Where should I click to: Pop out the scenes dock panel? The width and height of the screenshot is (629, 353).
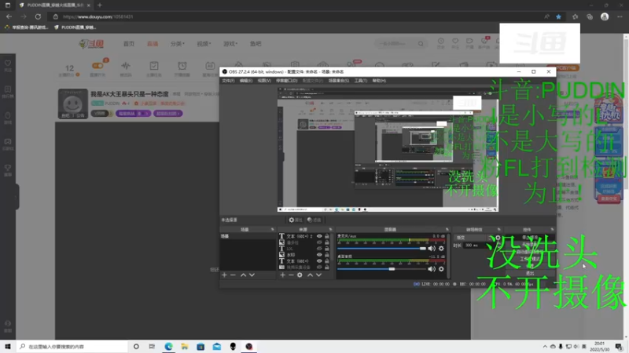(x=272, y=229)
